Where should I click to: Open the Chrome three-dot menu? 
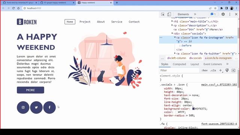tap(237, 8)
